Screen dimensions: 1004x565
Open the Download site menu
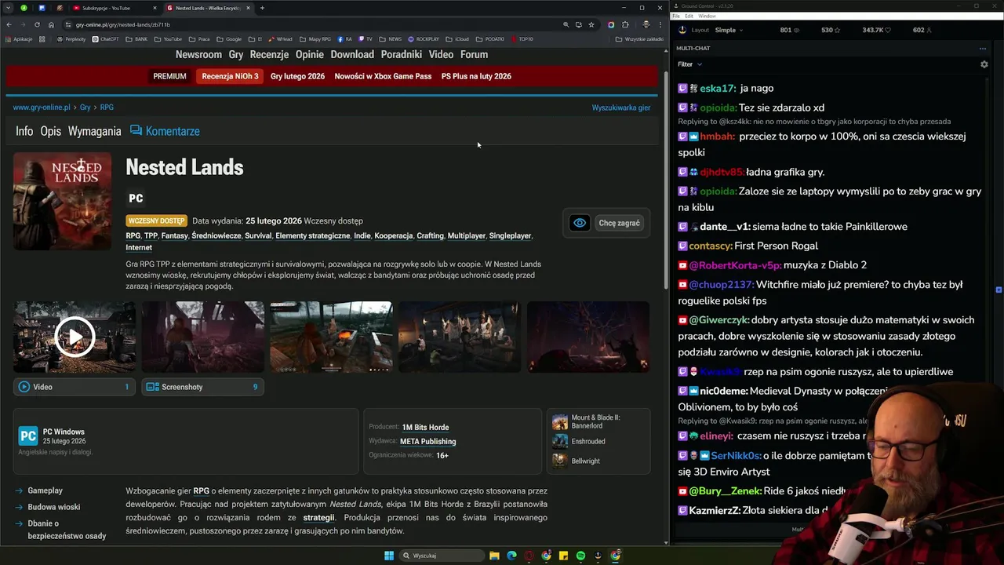[x=352, y=54]
